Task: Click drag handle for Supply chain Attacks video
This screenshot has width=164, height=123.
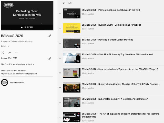Action: click(60, 88)
